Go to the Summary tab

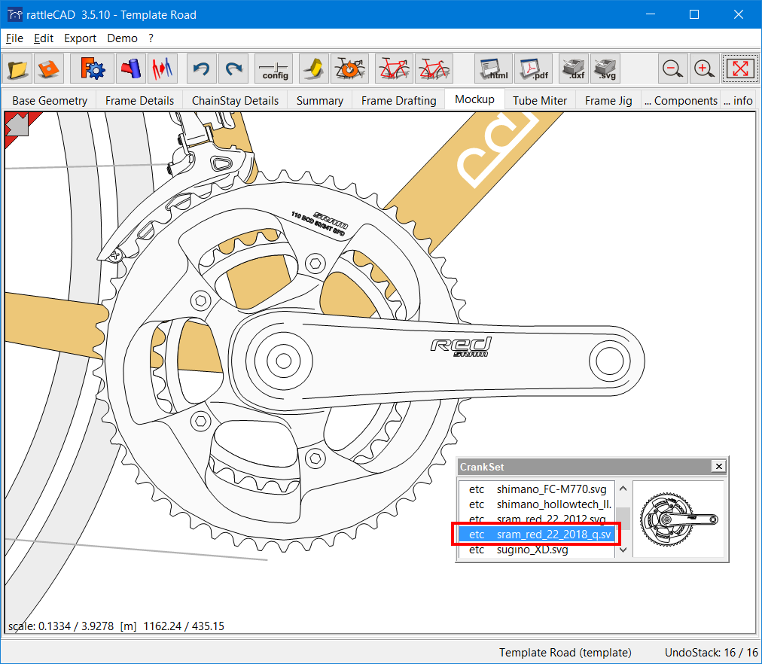tap(320, 101)
